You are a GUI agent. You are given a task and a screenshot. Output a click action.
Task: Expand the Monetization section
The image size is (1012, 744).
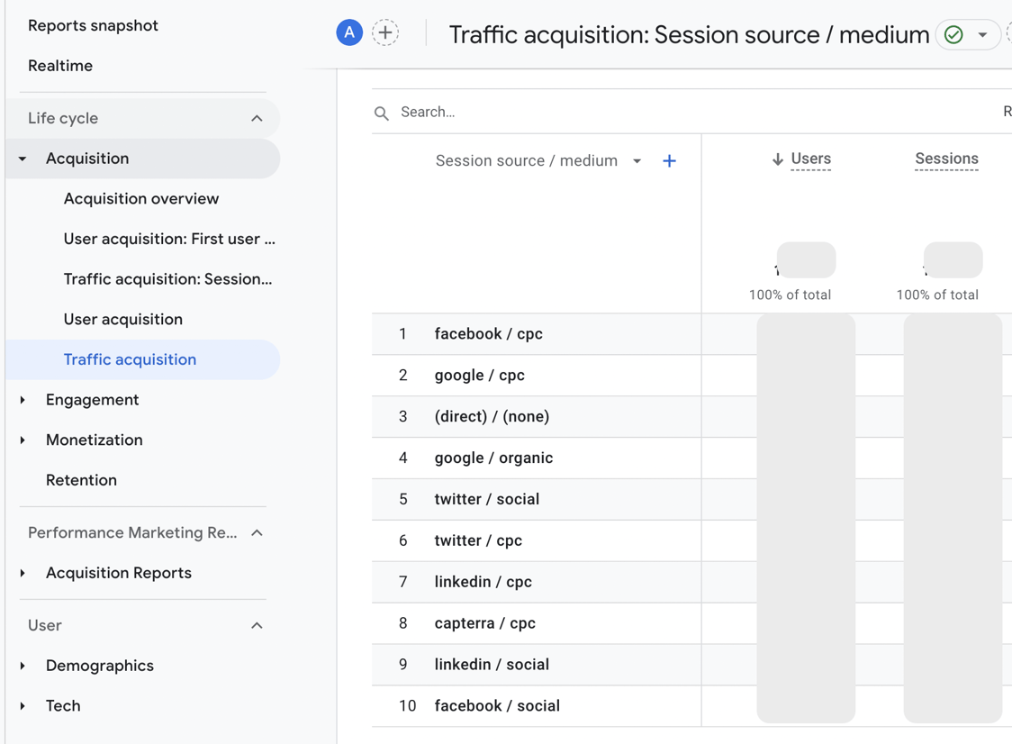[x=22, y=440]
